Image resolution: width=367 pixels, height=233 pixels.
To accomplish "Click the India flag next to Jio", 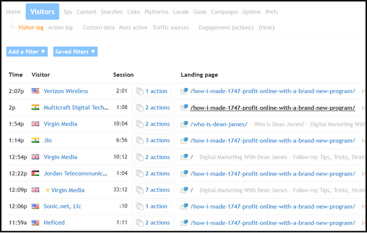I will pyautogui.click(x=35, y=140).
